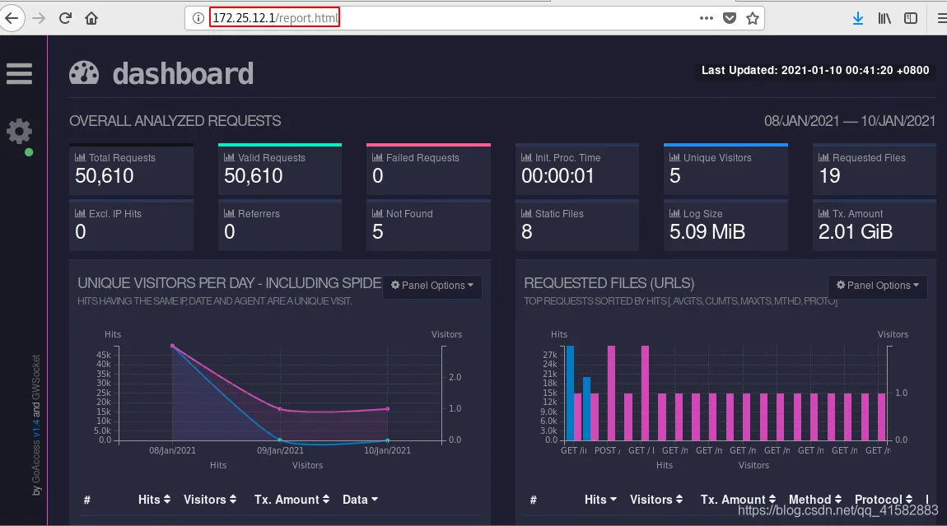The width and height of the screenshot is (947, 526).
Task: Open Panel Options for Unique Visitors
Action: 432,286
